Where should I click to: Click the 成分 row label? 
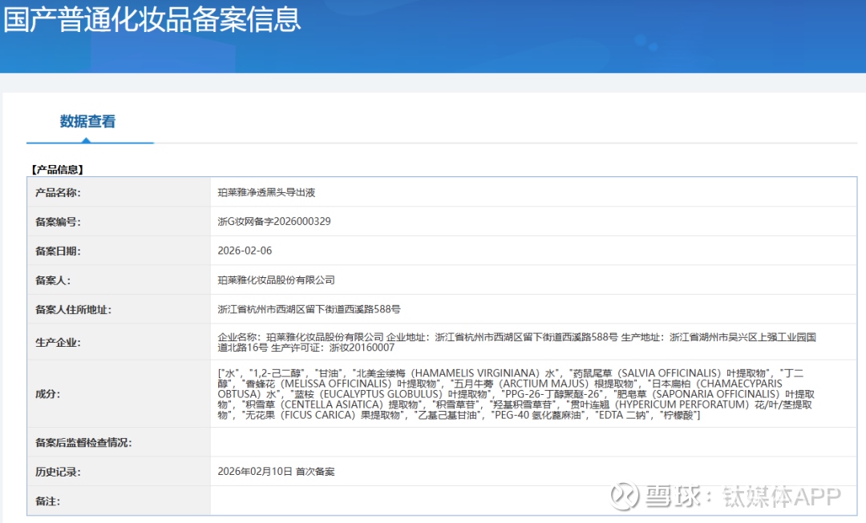pos(47,394)
